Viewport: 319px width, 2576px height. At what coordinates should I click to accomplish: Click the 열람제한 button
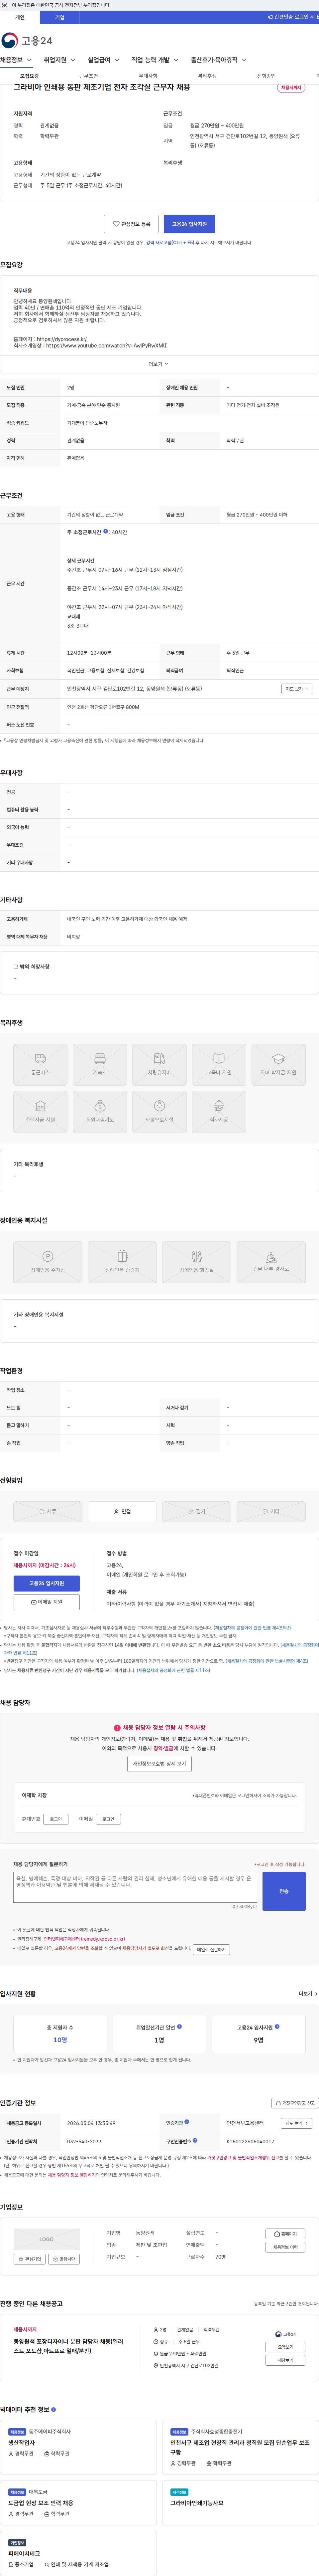pyautogui.click(x=64, y=2259)
